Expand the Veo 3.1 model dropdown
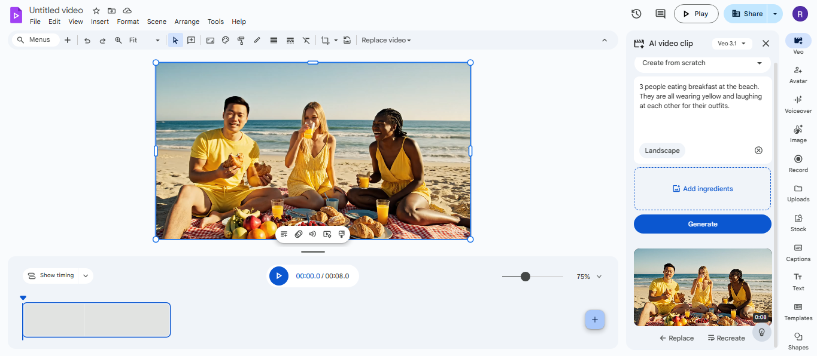Image resolution: width=817 pixels, height=356 pixels. pos(732,44)
